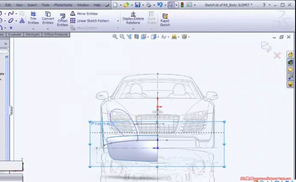Click Zoom to Area magnifier

coord(122,37)
